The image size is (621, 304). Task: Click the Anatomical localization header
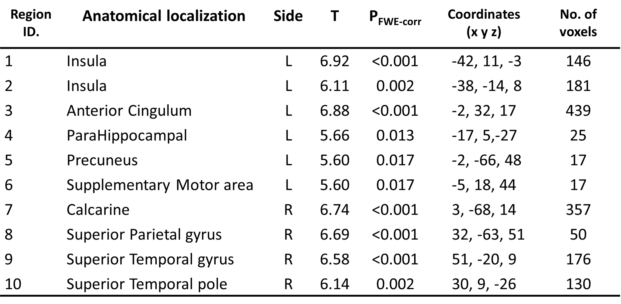click(164, 16)
